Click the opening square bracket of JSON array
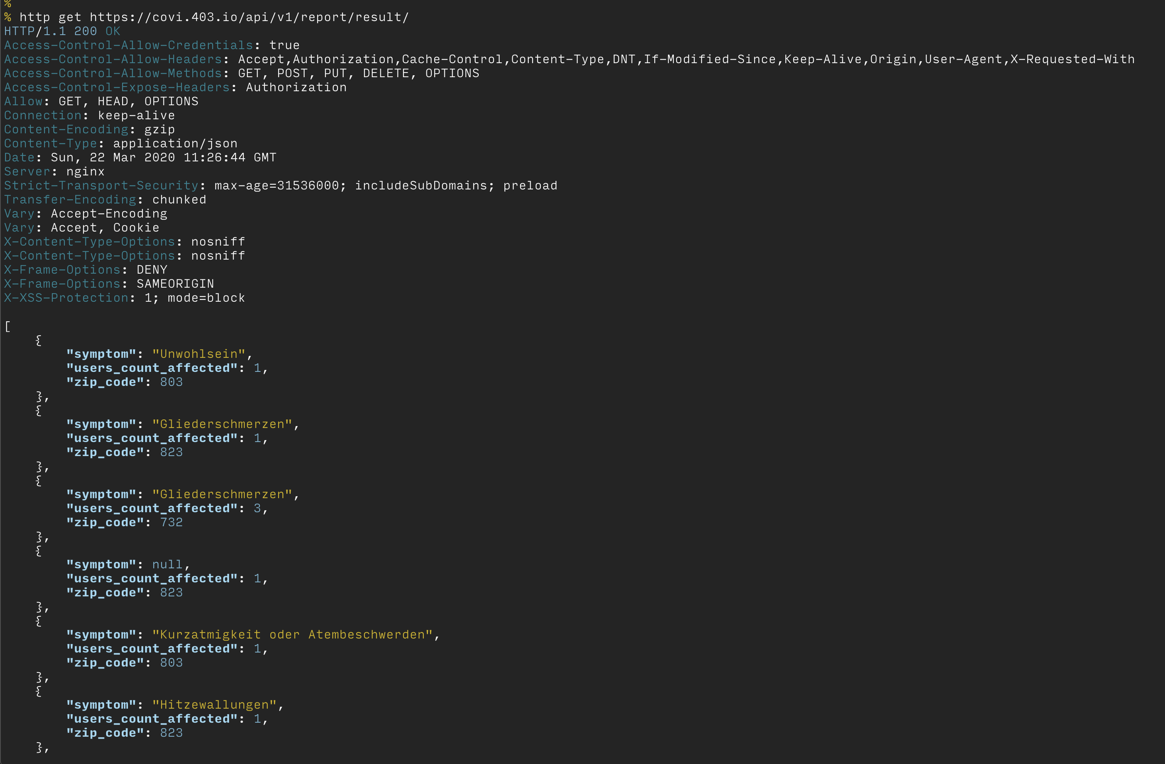The height and width of the screenshot is (764, 1165). 7,326
